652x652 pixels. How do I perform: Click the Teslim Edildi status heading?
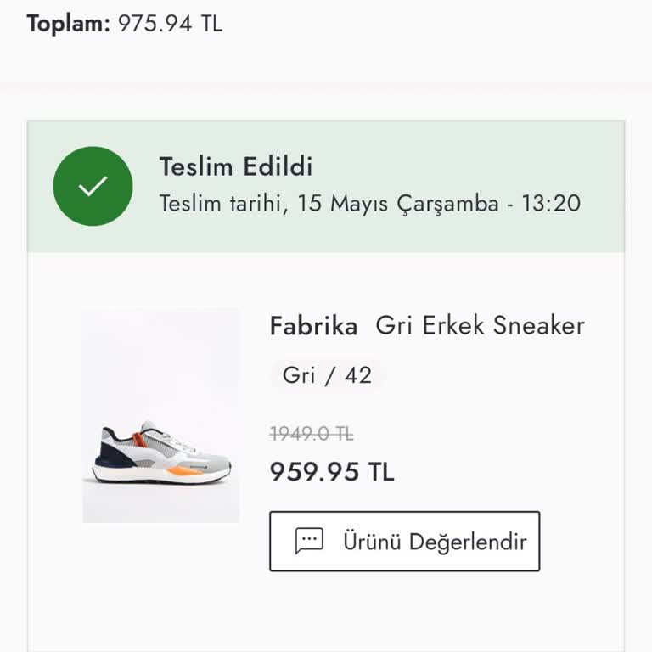pyautogui.click(x=236, y=166)
